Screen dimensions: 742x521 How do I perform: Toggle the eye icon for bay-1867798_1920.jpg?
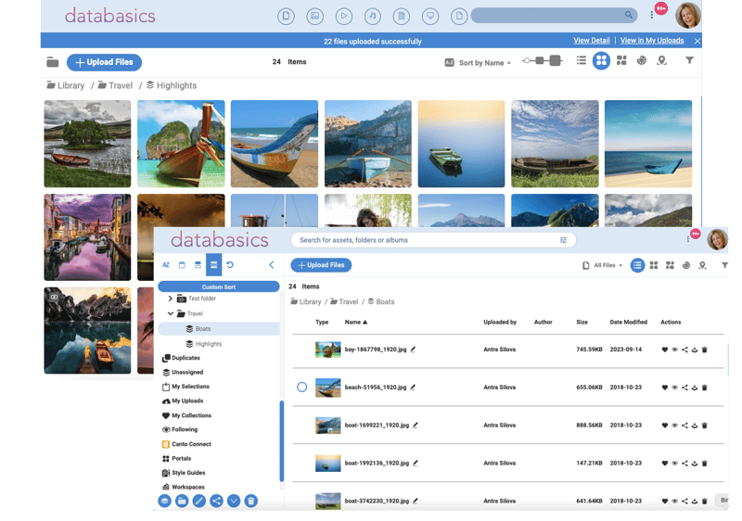tap(674, 349)
